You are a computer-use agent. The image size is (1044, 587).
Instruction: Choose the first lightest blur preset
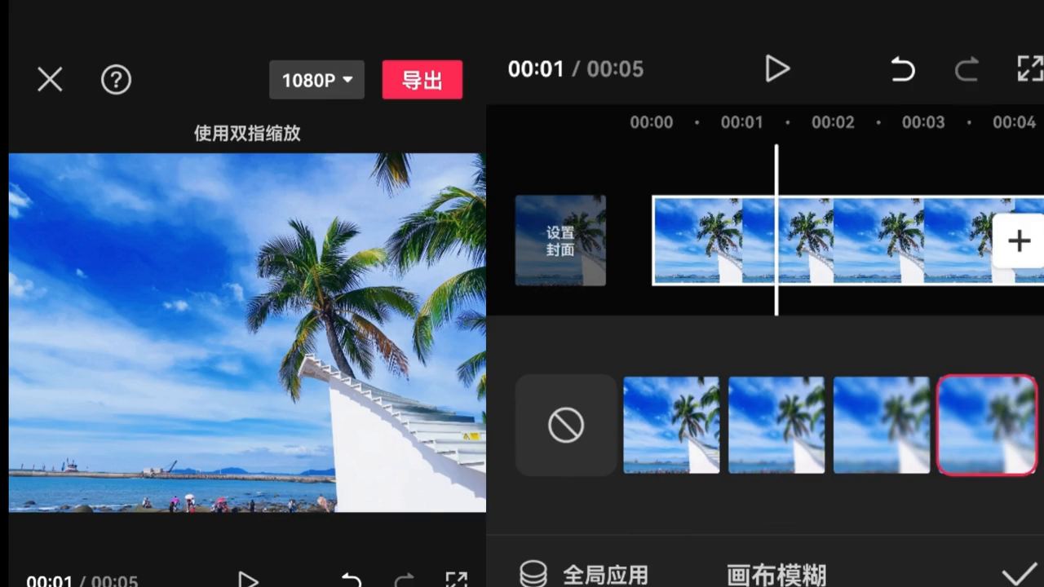coord(671,425)
